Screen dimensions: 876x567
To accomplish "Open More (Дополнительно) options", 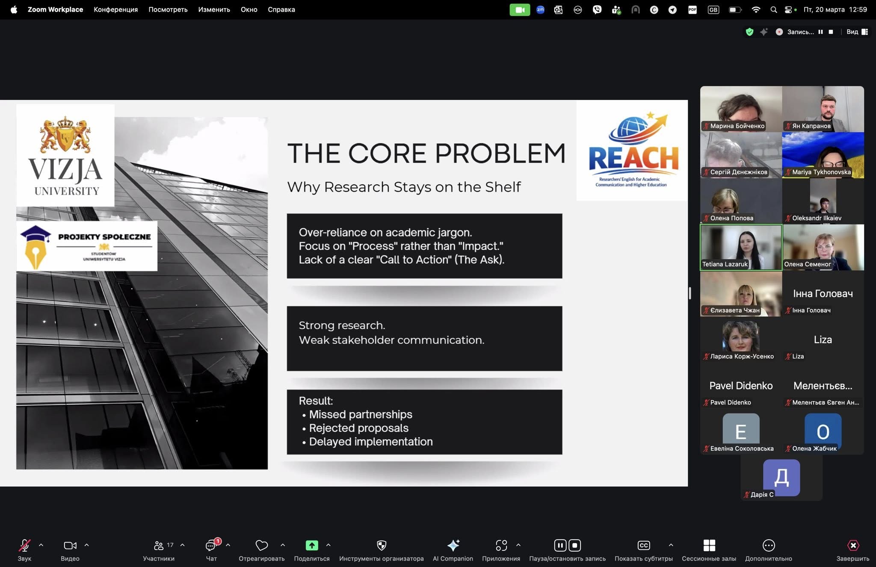I will tap(768, 545).
